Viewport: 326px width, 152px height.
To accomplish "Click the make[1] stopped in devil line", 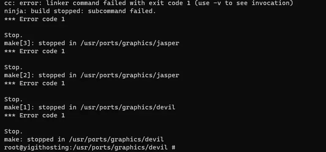I will click(x=90, y=107).
